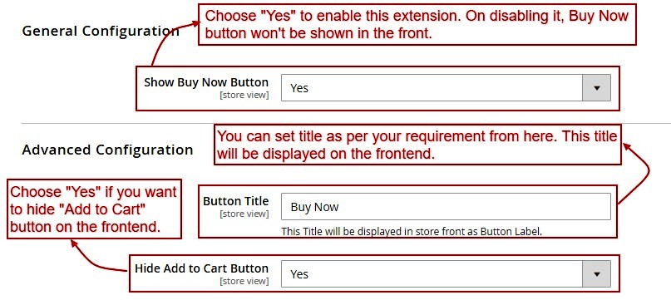Click the curved arrow beside Button Title box
The height and width of the screenshot is (300, 671).
point(634,174)
